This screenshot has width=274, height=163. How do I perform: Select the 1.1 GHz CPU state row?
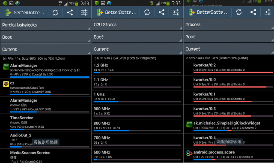click(137, 83)
